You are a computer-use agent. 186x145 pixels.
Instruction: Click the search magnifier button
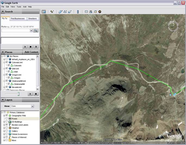click(36, 31)
